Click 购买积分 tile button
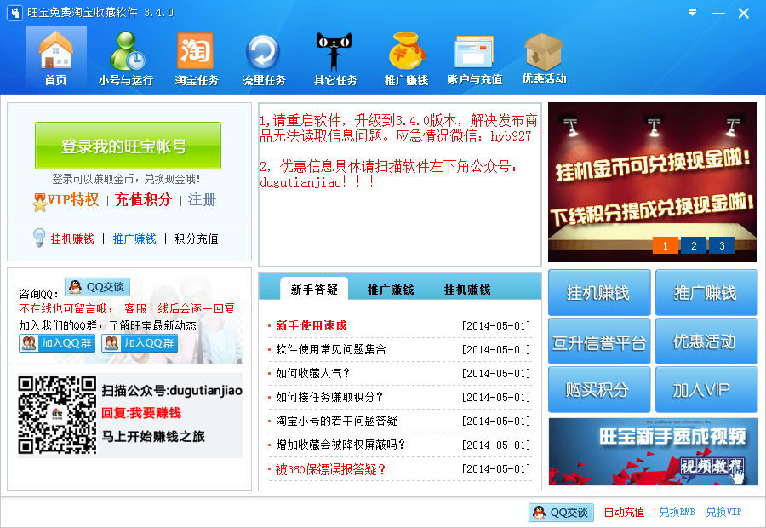Viewport: 766px width, 528px height. click(x=599, y=390)
